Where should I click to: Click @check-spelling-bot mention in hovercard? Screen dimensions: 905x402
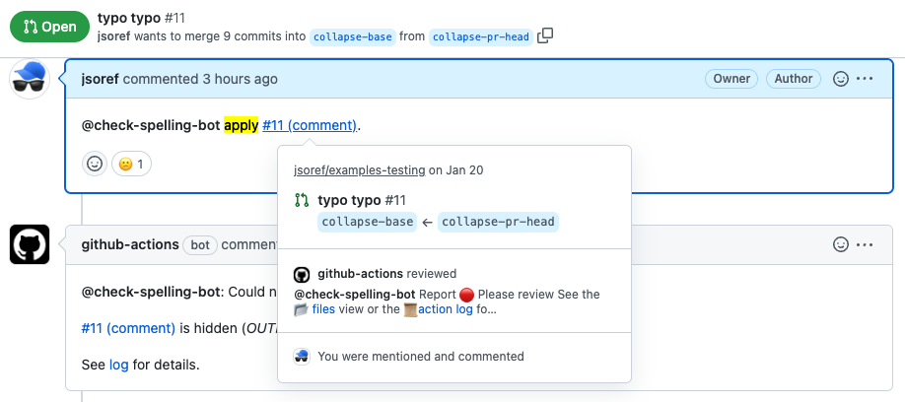click(355, 295)
